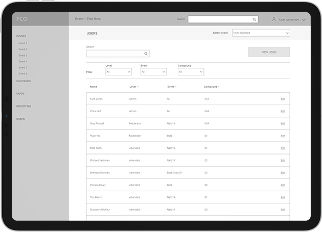Open EVENTS section in sidebar

click(21, 36)
